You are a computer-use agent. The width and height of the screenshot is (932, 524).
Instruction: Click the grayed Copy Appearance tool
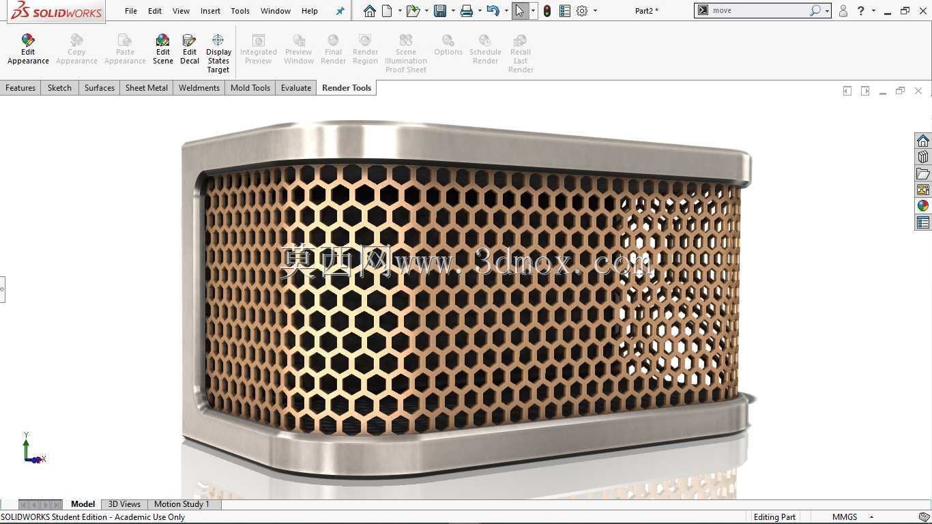(76, 49)
